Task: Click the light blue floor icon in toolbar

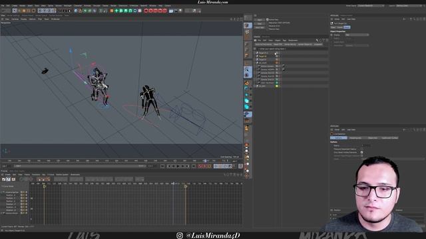Action: pos(171,11)
